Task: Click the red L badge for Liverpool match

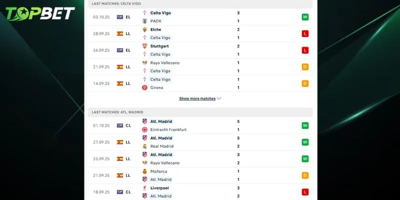Action: [x=305, y=192]
